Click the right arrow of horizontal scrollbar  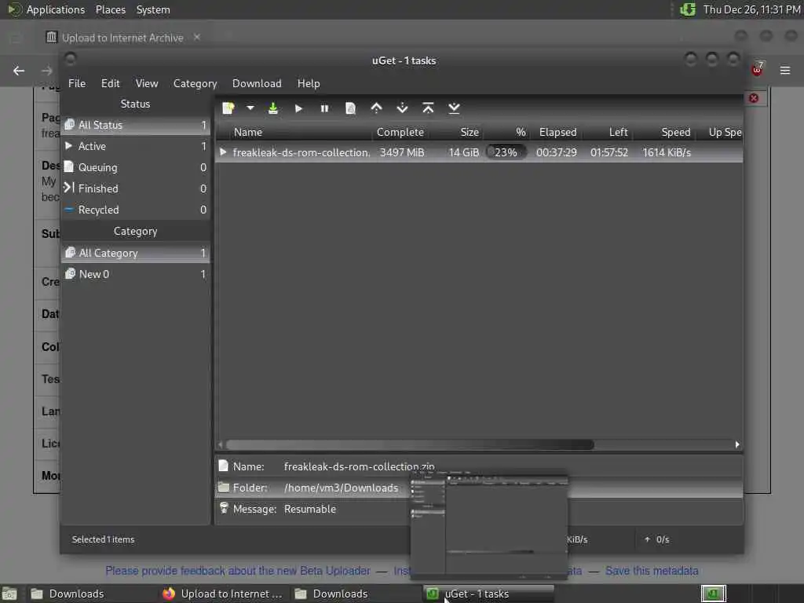click(737, 444)
